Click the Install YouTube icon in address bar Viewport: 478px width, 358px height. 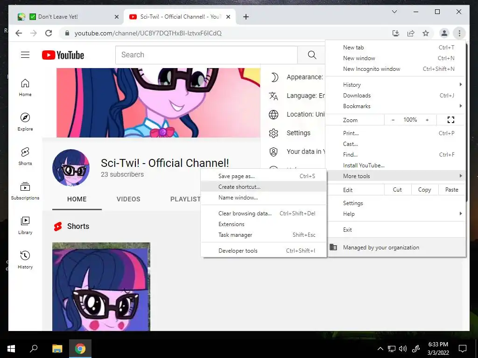(396, 33)
